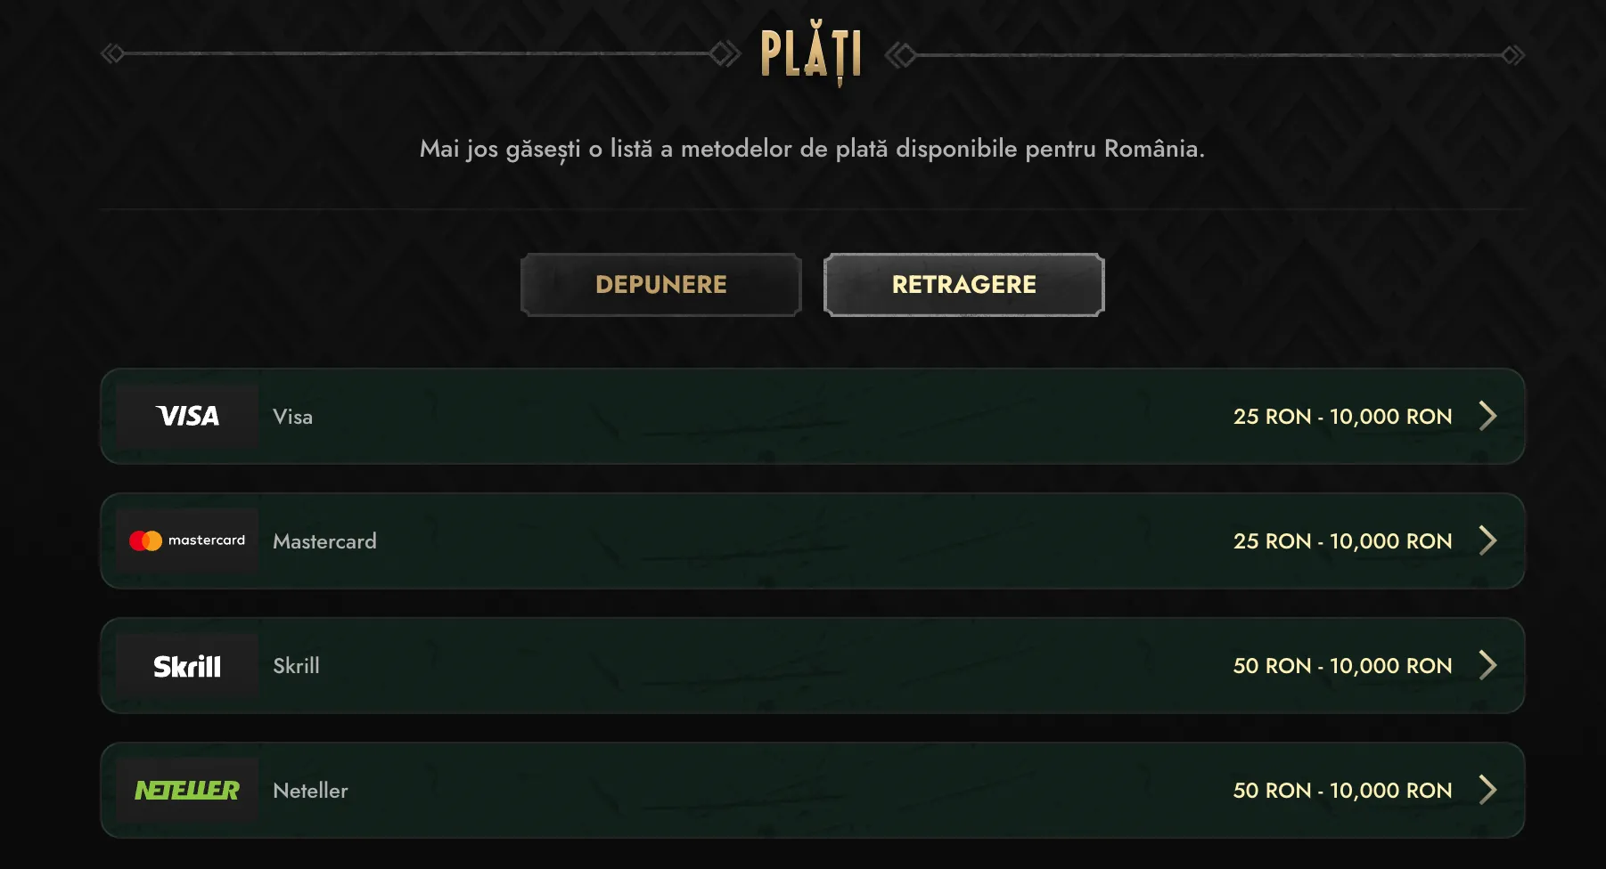
Task: Click the Visa logo icon
Action: pyautogui.click(x=186, y=416)
